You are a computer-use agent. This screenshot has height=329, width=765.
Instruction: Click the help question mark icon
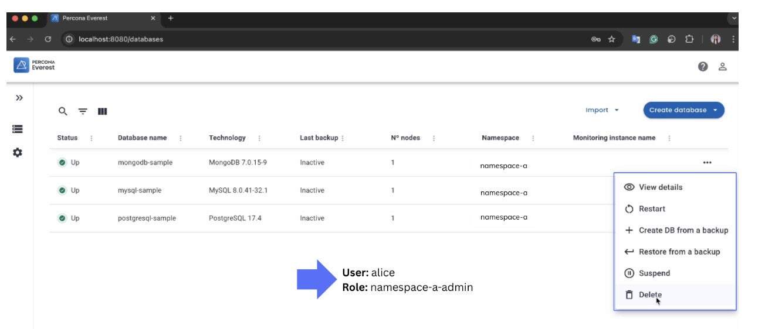coord(703,67)
